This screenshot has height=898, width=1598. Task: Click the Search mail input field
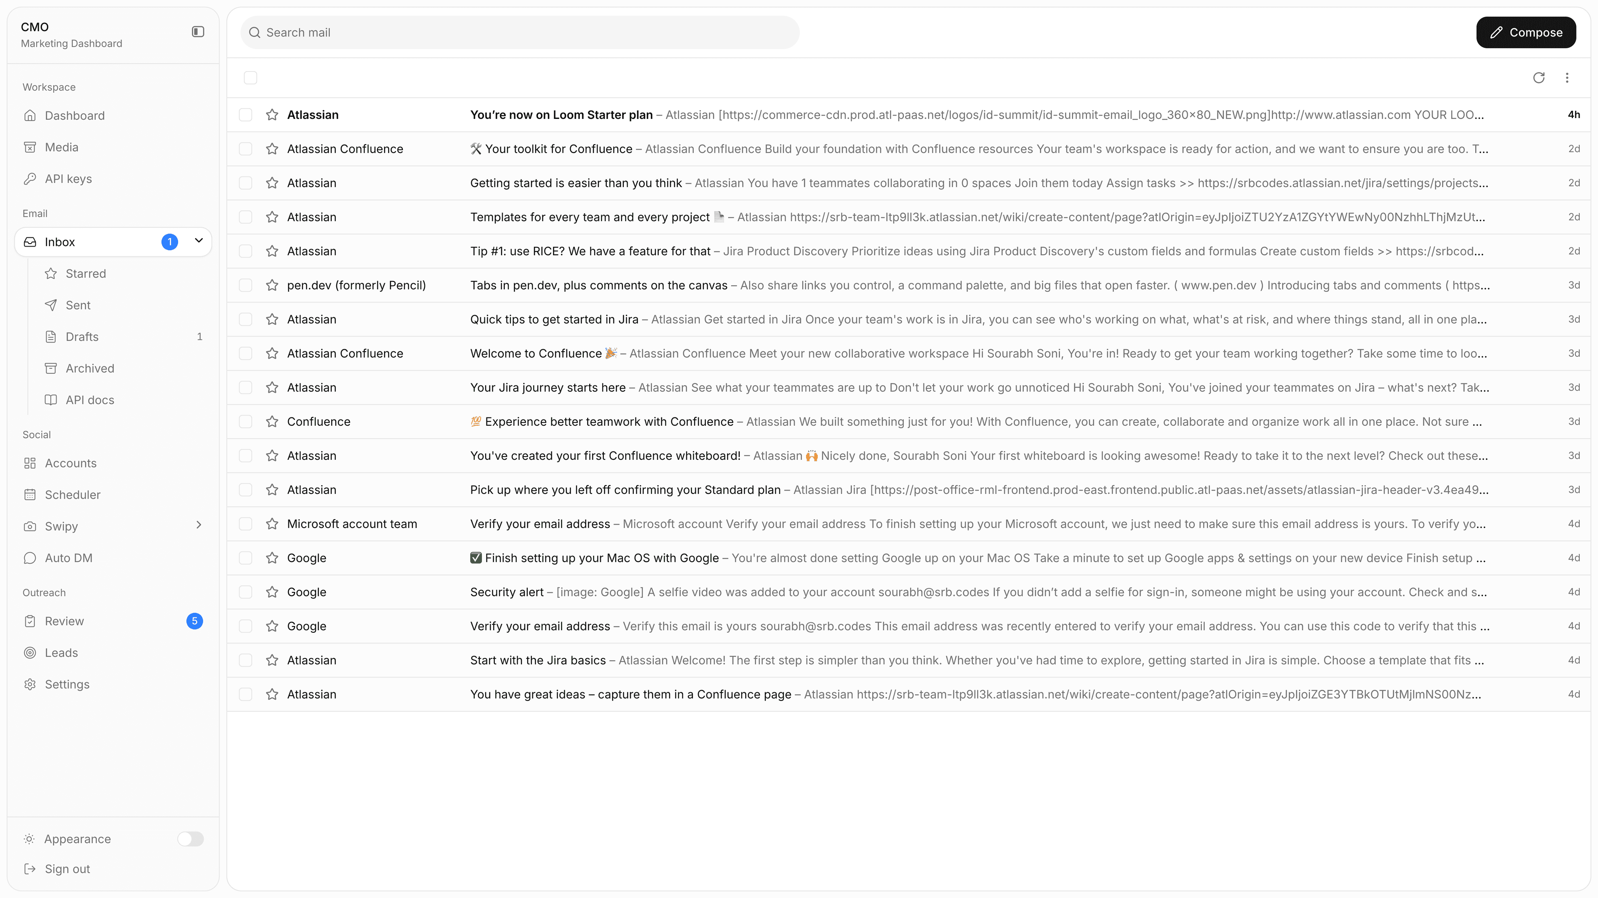click(520, 32)
